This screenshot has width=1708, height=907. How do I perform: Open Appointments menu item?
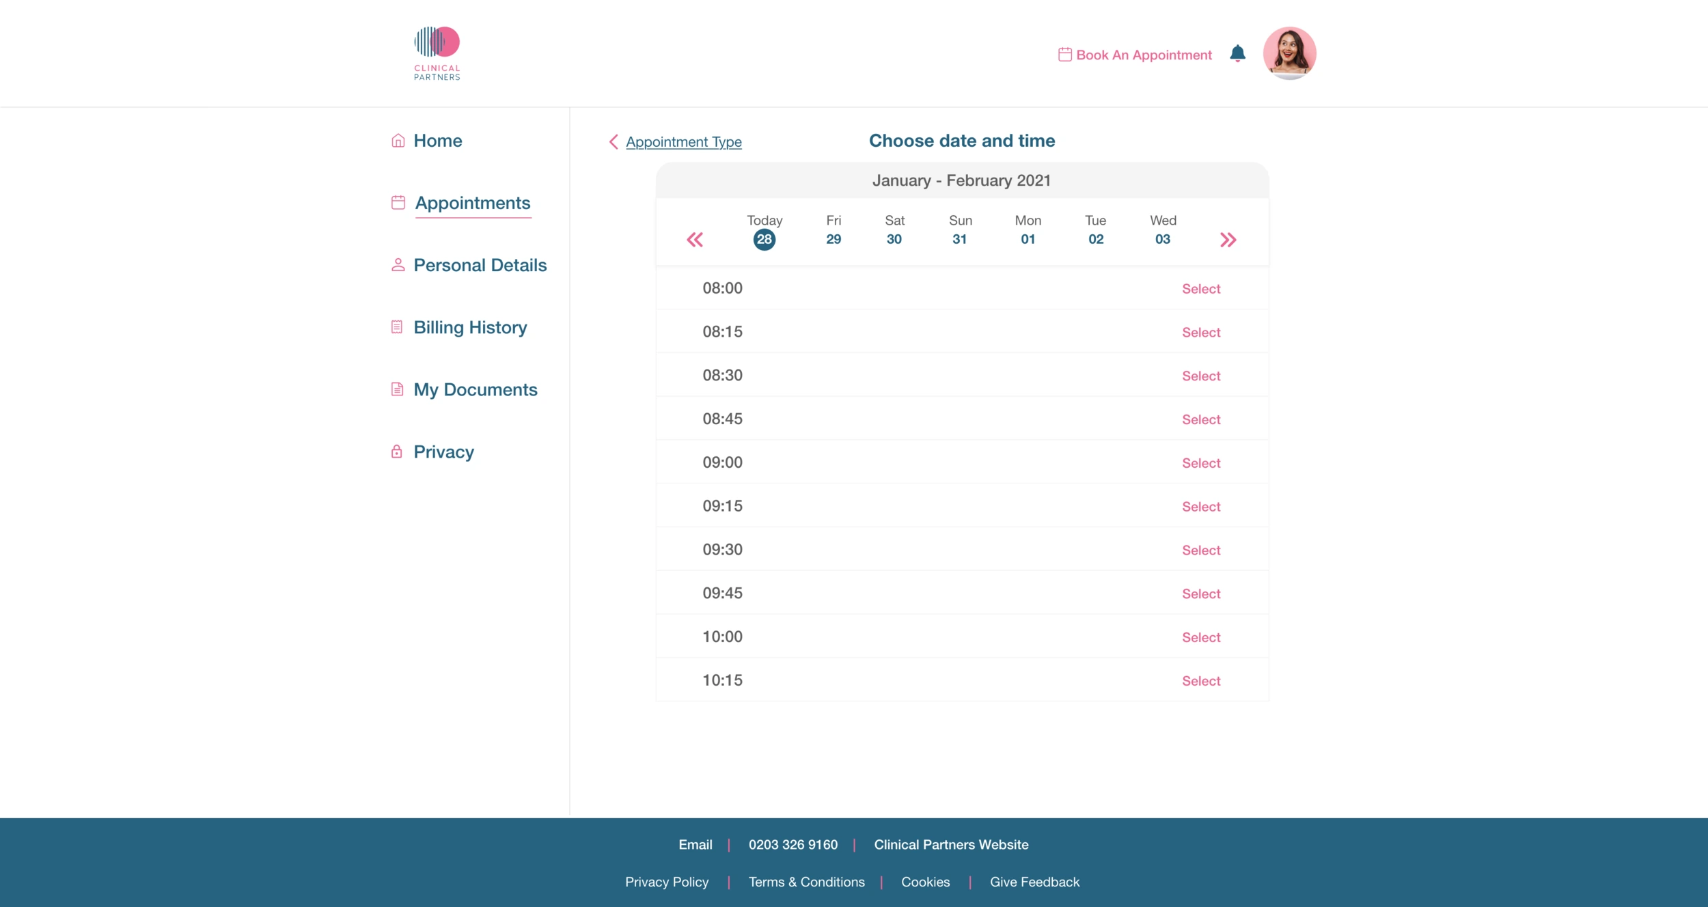tap(473, 203)
